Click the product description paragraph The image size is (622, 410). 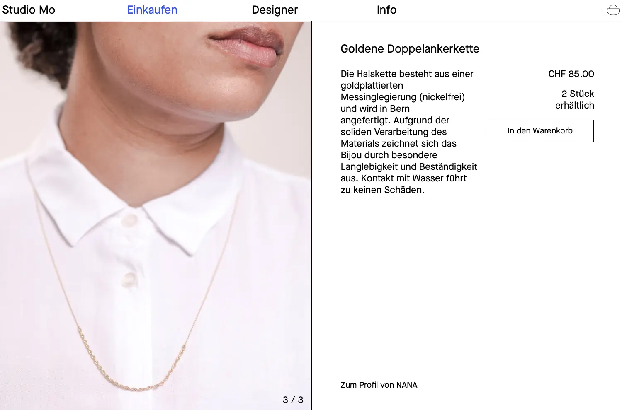click(409, 132)
